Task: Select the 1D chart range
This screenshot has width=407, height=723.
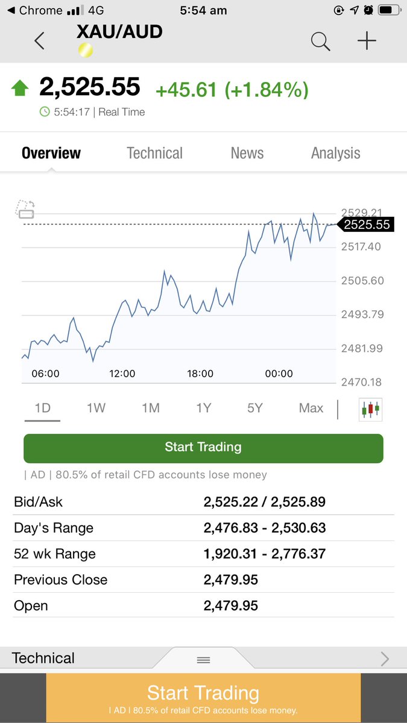Action: (x=42, y=408)
